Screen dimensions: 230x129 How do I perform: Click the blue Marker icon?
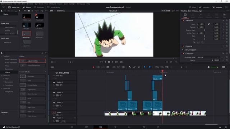point(150,67)
